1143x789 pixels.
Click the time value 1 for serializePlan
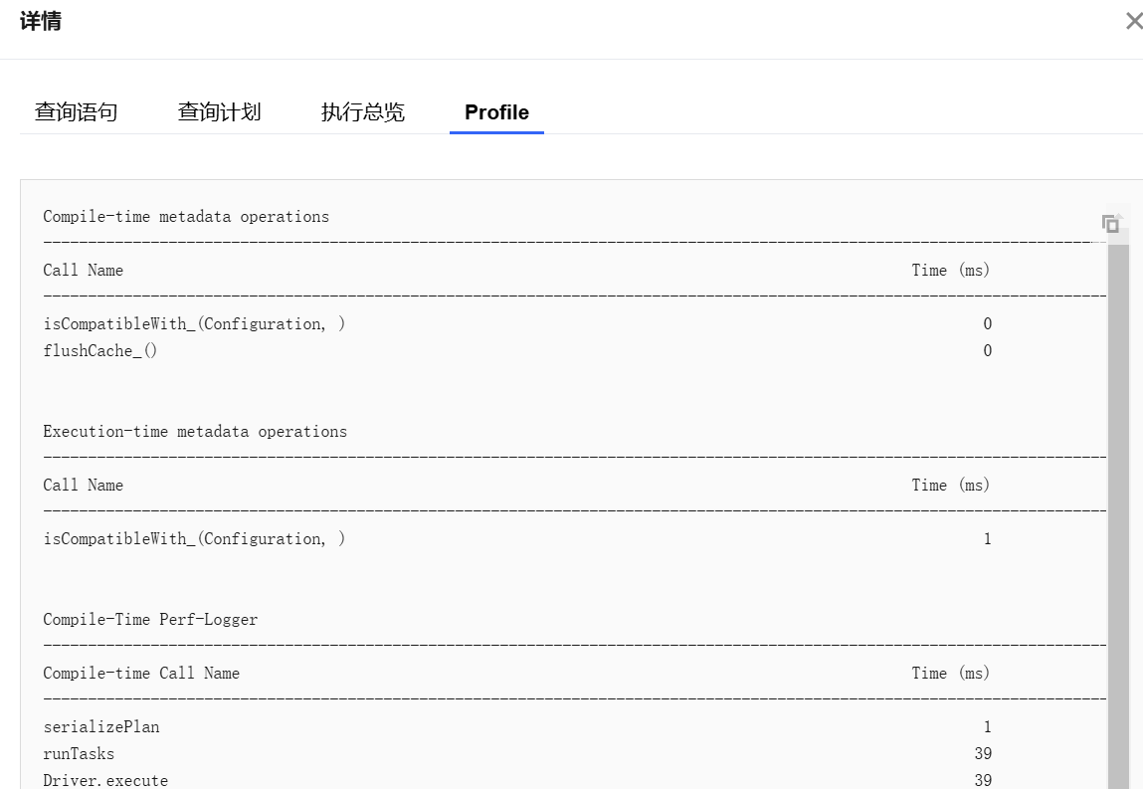(x=987, y=727)
